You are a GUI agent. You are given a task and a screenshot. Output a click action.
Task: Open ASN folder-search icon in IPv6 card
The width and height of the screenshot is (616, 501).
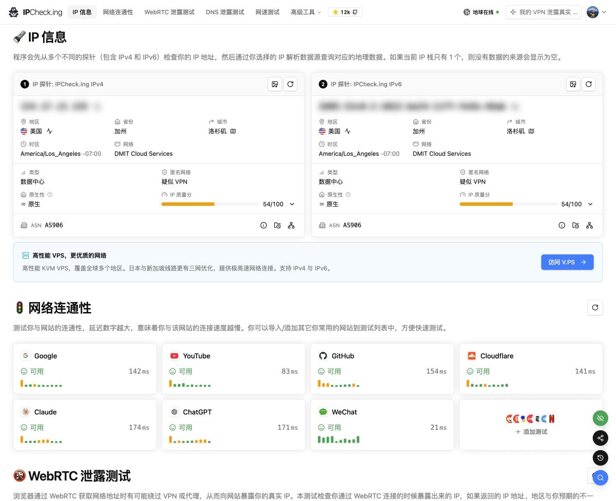tap(575, 225)
